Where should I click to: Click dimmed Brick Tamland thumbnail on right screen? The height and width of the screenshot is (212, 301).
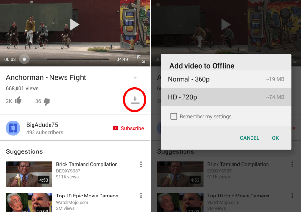[x=180, y=174]
